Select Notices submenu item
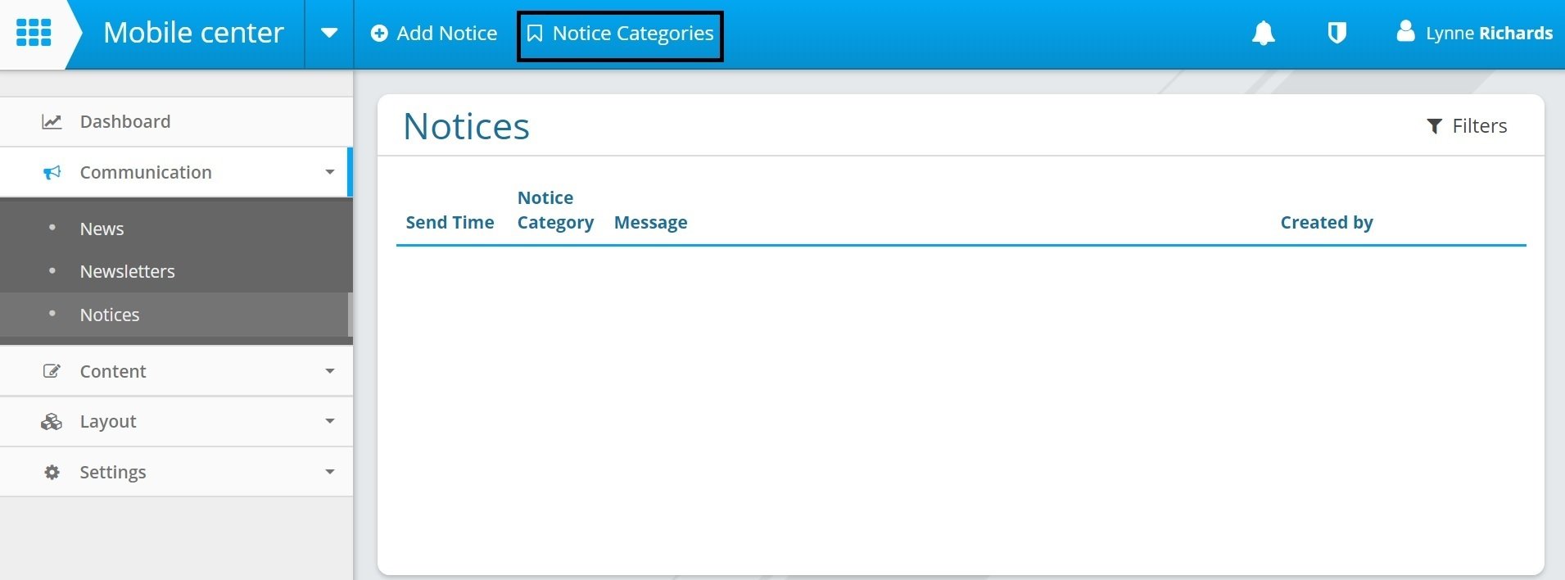 176,315
